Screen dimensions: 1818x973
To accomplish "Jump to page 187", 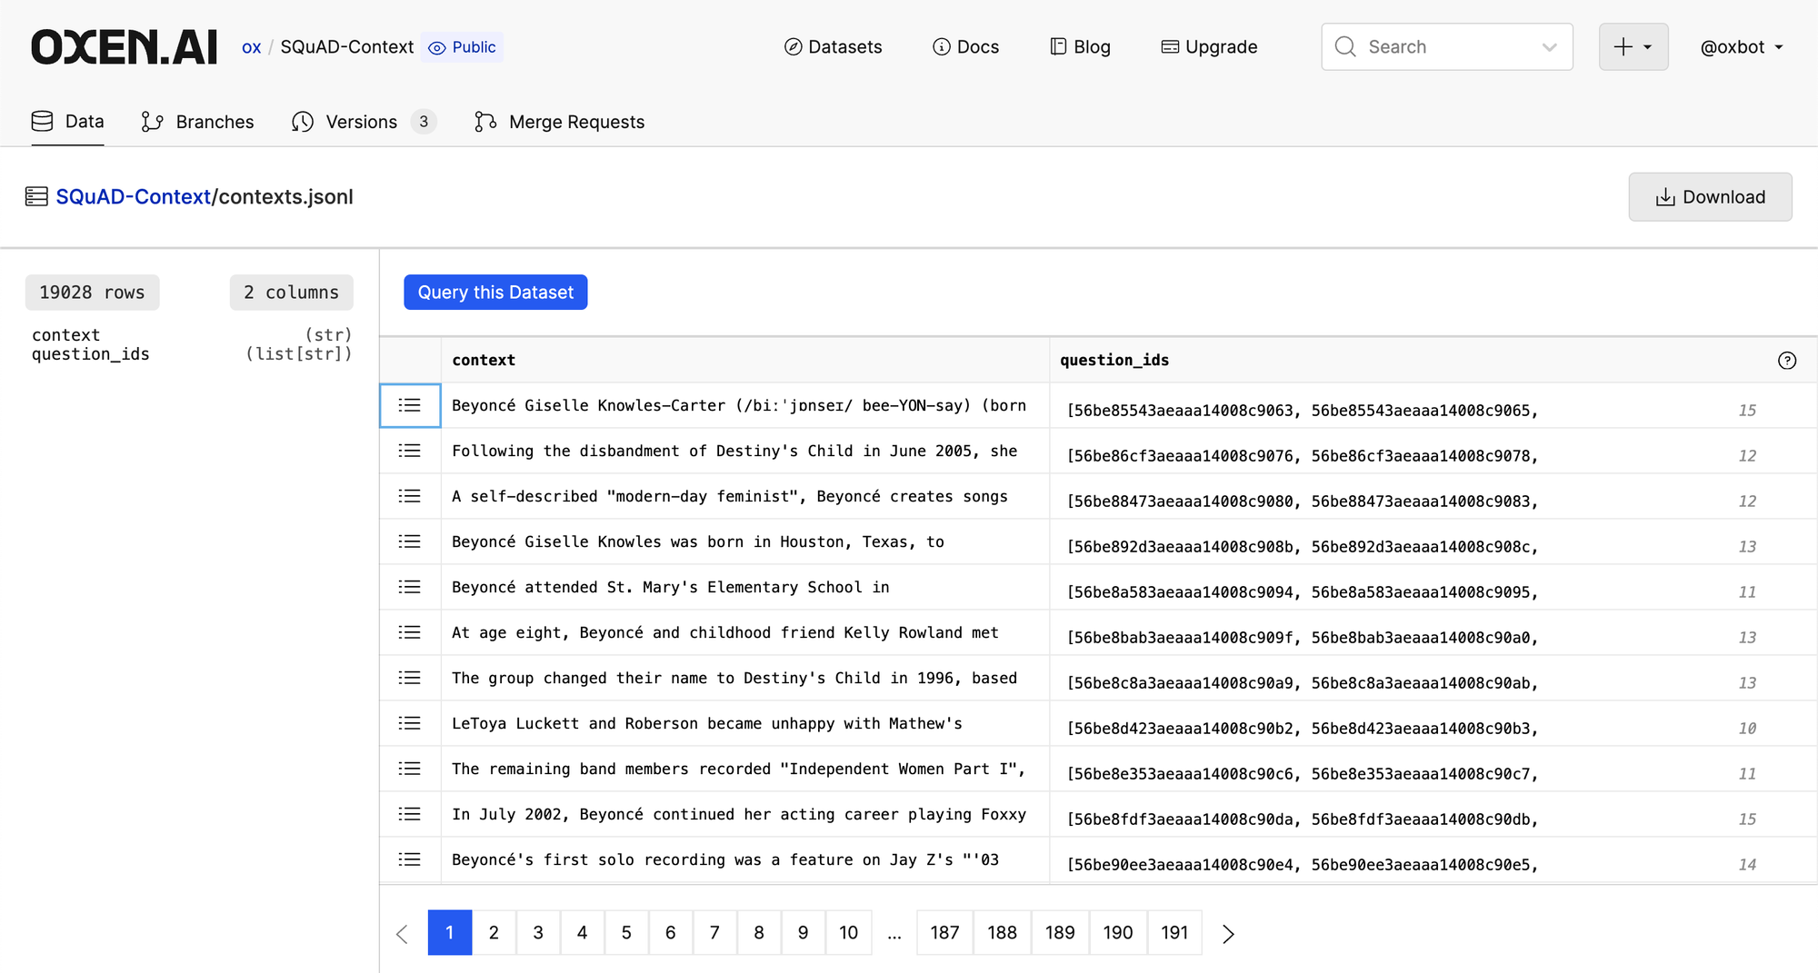I will point(945,933).
